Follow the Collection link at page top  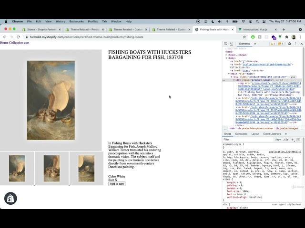click(x=16, y=43)
